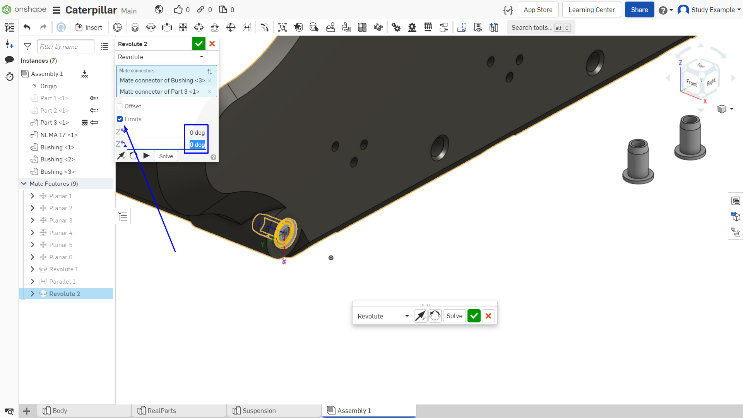Select the Planar mate tool in toolbar
Viewport: 743px width, 418px height.
pyautogui.click(x=183, y=27)
